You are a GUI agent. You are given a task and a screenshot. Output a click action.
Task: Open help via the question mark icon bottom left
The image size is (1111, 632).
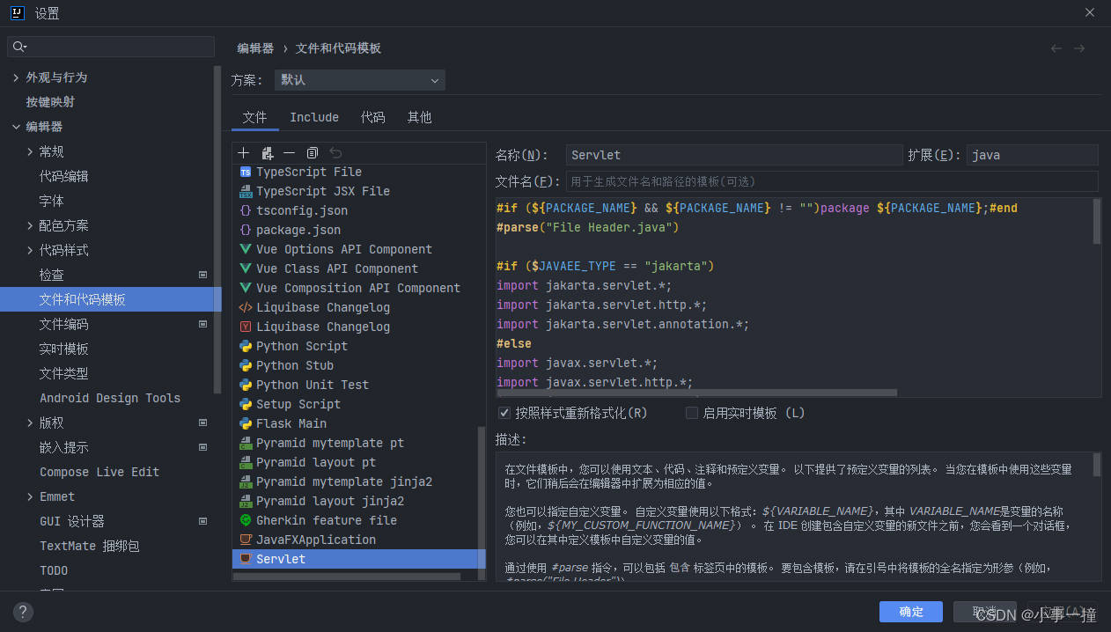(x=22, y=612)
